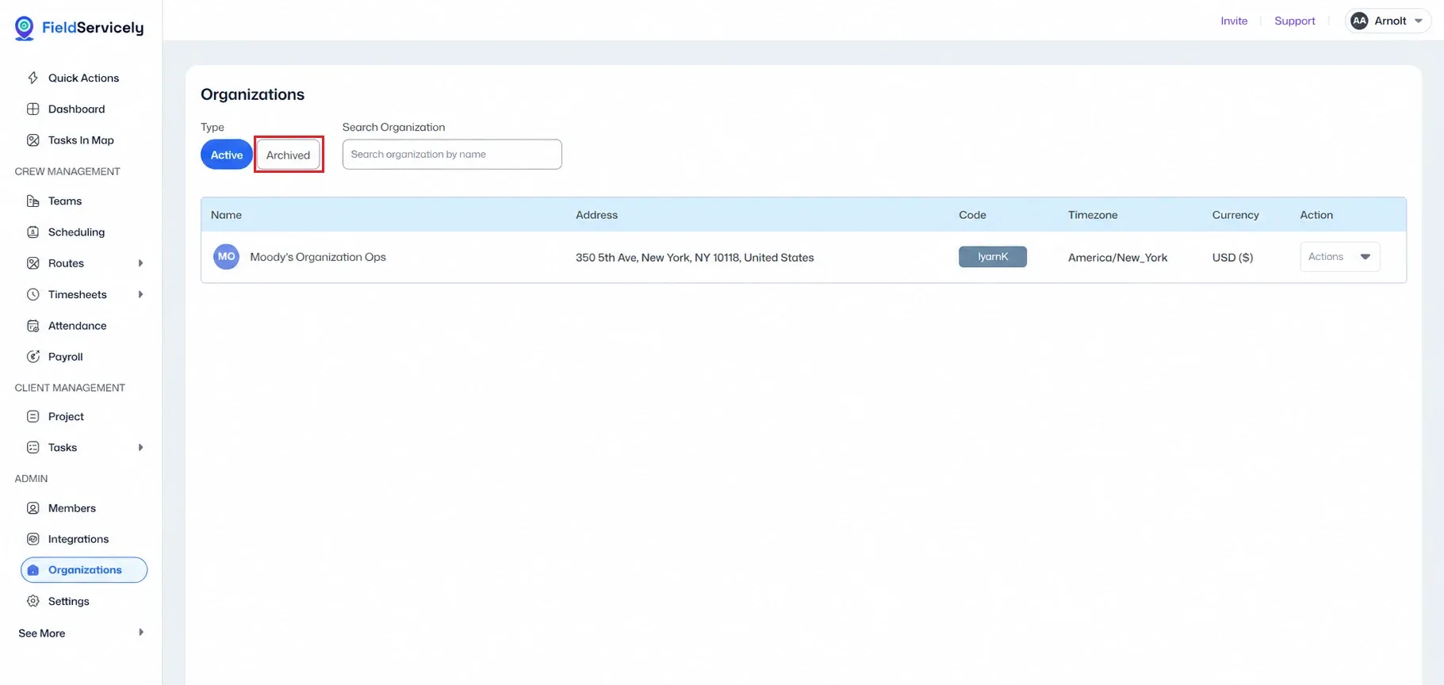Open Settings in sidebar
1444x685 pixels.
(x=68, y=601)
